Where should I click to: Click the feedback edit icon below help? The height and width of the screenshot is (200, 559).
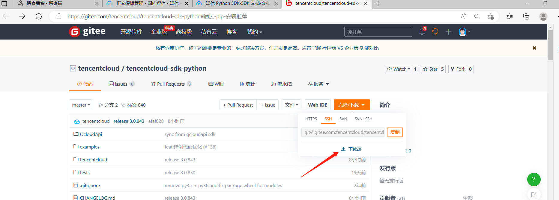[x=534, y=195]
